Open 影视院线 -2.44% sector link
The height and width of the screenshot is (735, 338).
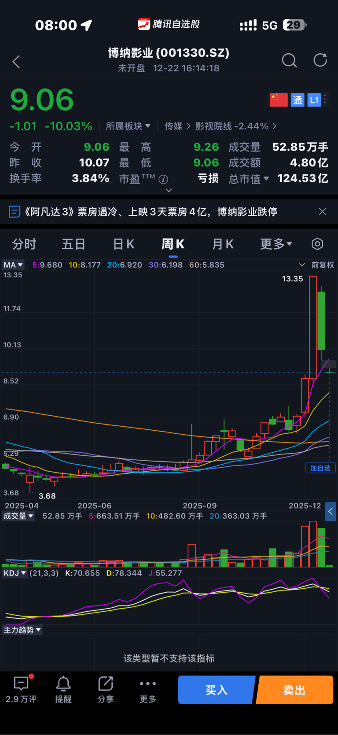tap(236, 126)
